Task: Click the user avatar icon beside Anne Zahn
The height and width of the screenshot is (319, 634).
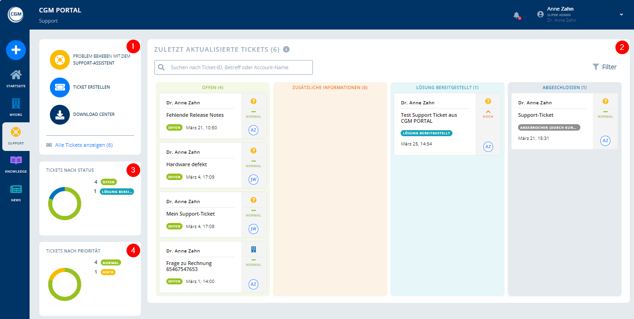Action: 540,14
